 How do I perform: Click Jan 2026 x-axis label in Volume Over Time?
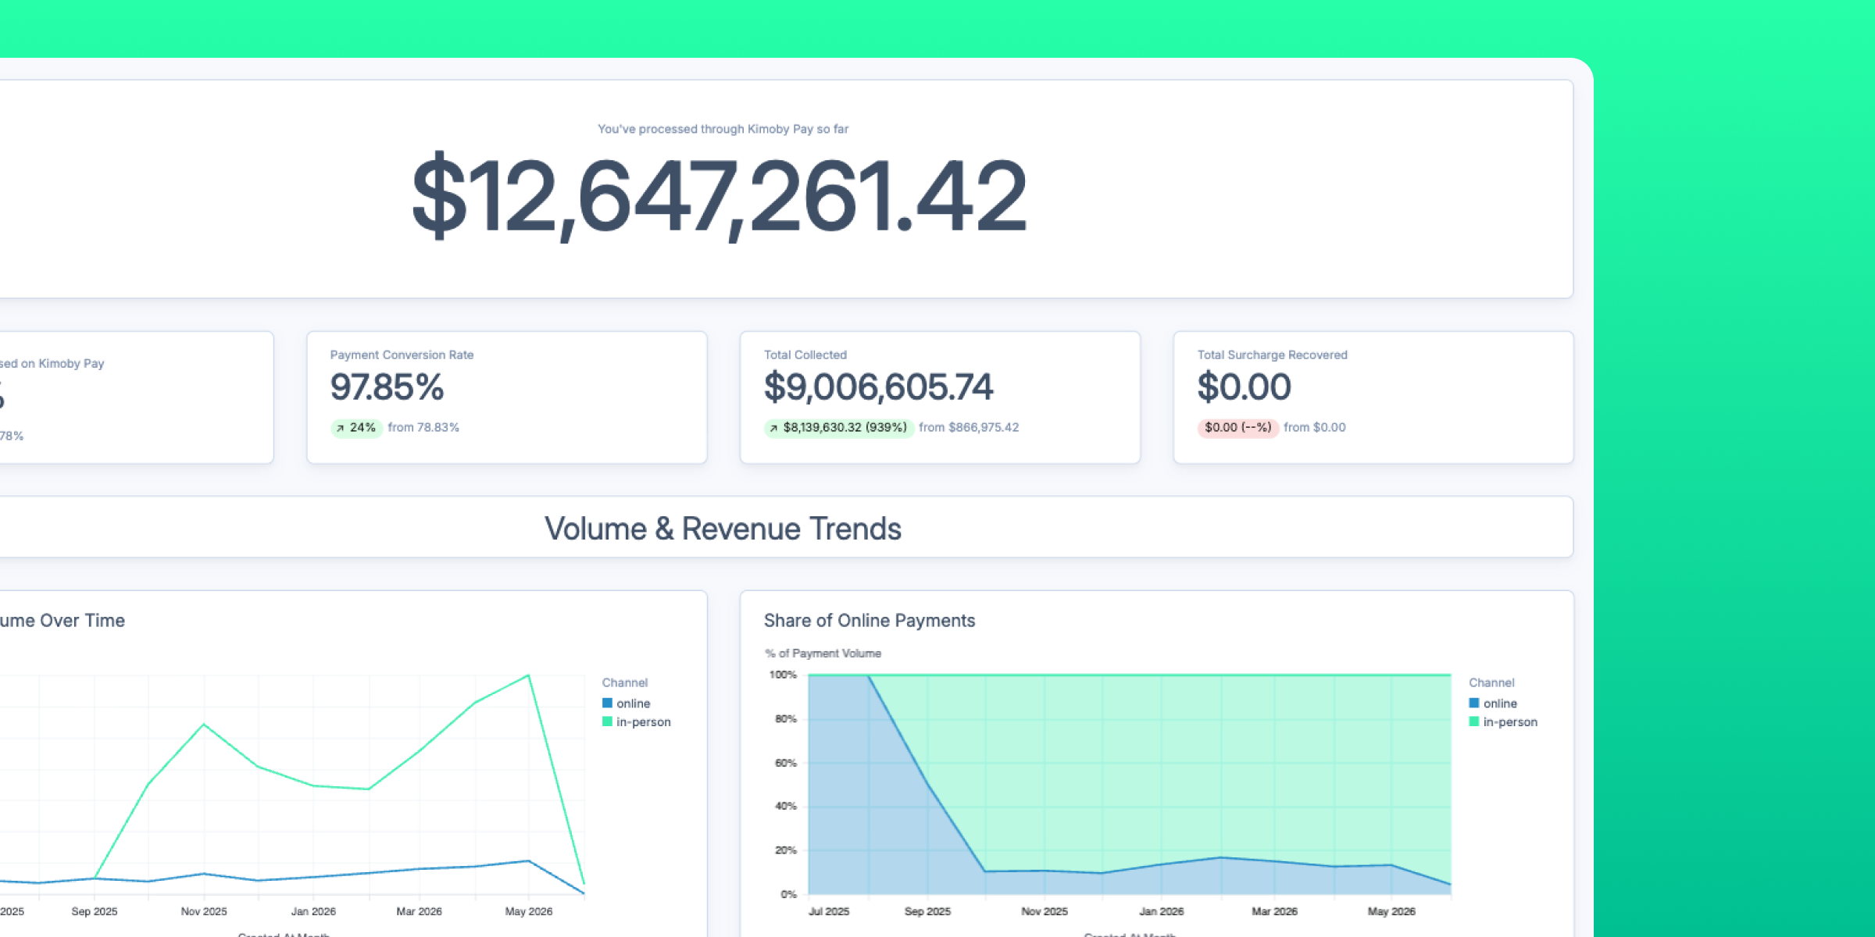[x=313, y=911]
